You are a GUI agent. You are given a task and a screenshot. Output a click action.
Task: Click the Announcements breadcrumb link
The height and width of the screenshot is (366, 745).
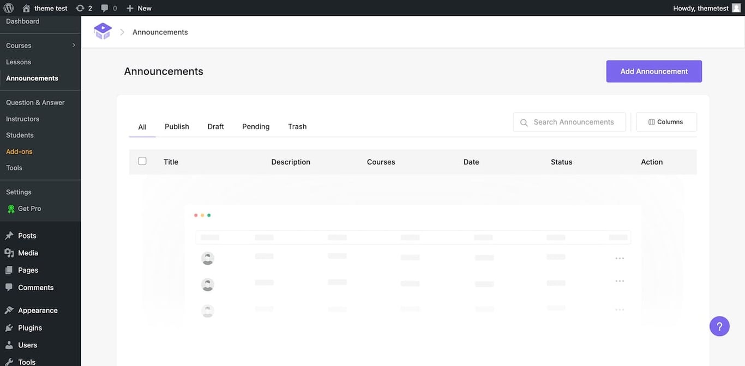160,32
